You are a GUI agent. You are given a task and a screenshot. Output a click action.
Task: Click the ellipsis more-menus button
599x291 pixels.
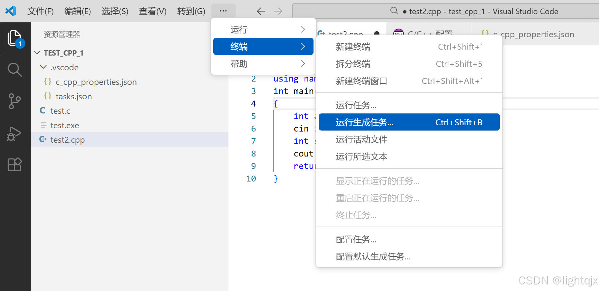pos(223,11)
